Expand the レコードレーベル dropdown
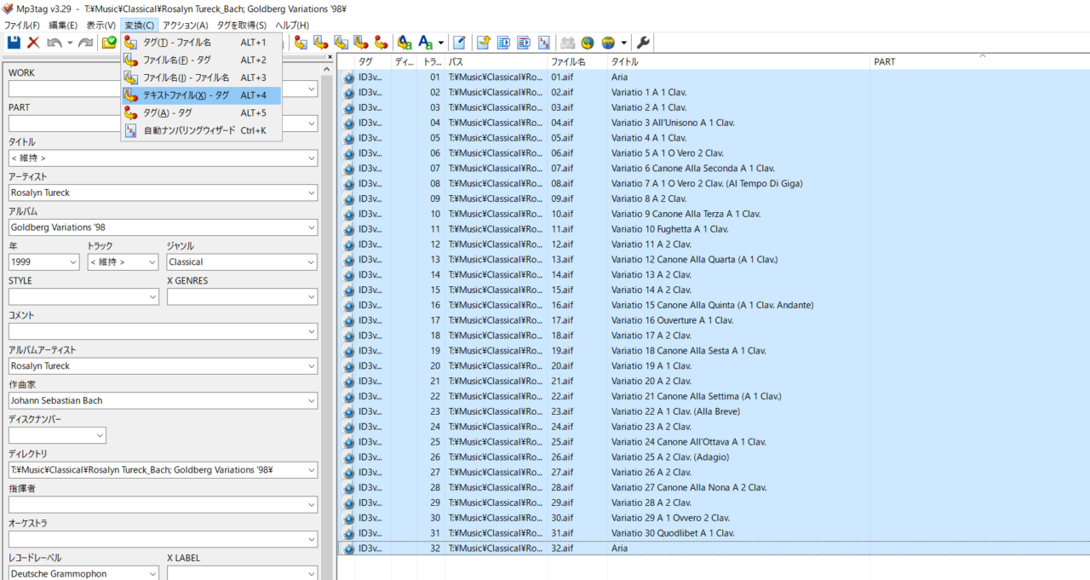The height and width of the screenshot is (580, 1090). 152,574
